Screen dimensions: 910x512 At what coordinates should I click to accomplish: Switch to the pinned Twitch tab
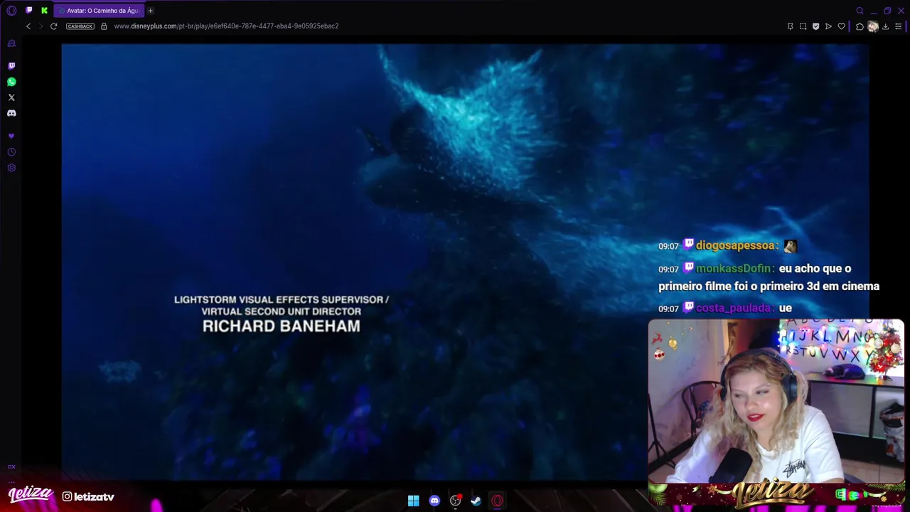coord(29,11)
